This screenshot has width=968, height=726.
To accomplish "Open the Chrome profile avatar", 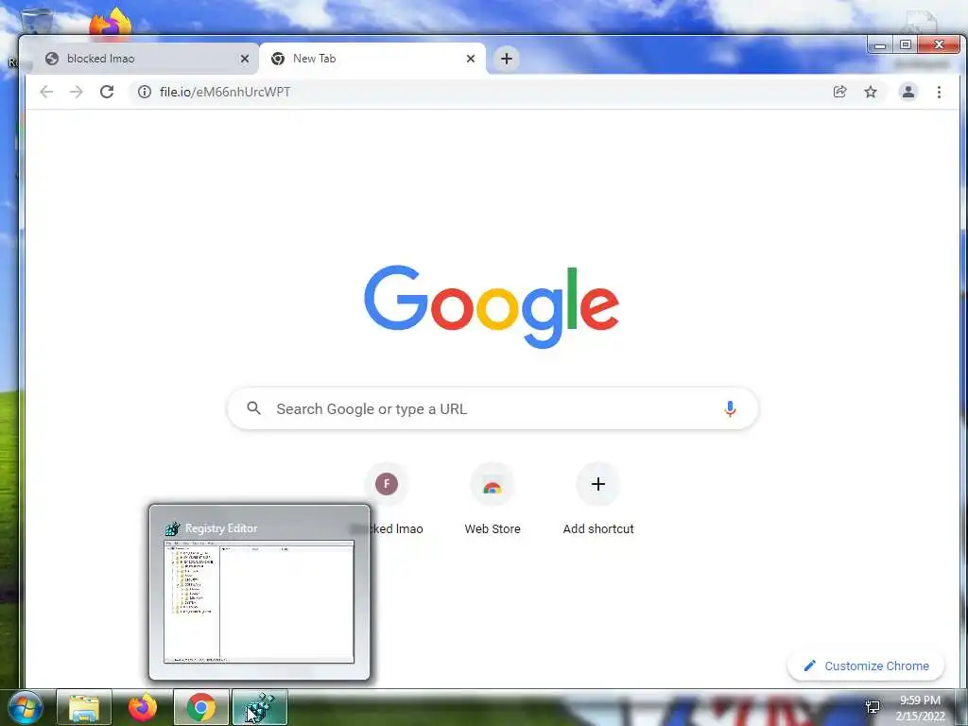I will 908,92.
